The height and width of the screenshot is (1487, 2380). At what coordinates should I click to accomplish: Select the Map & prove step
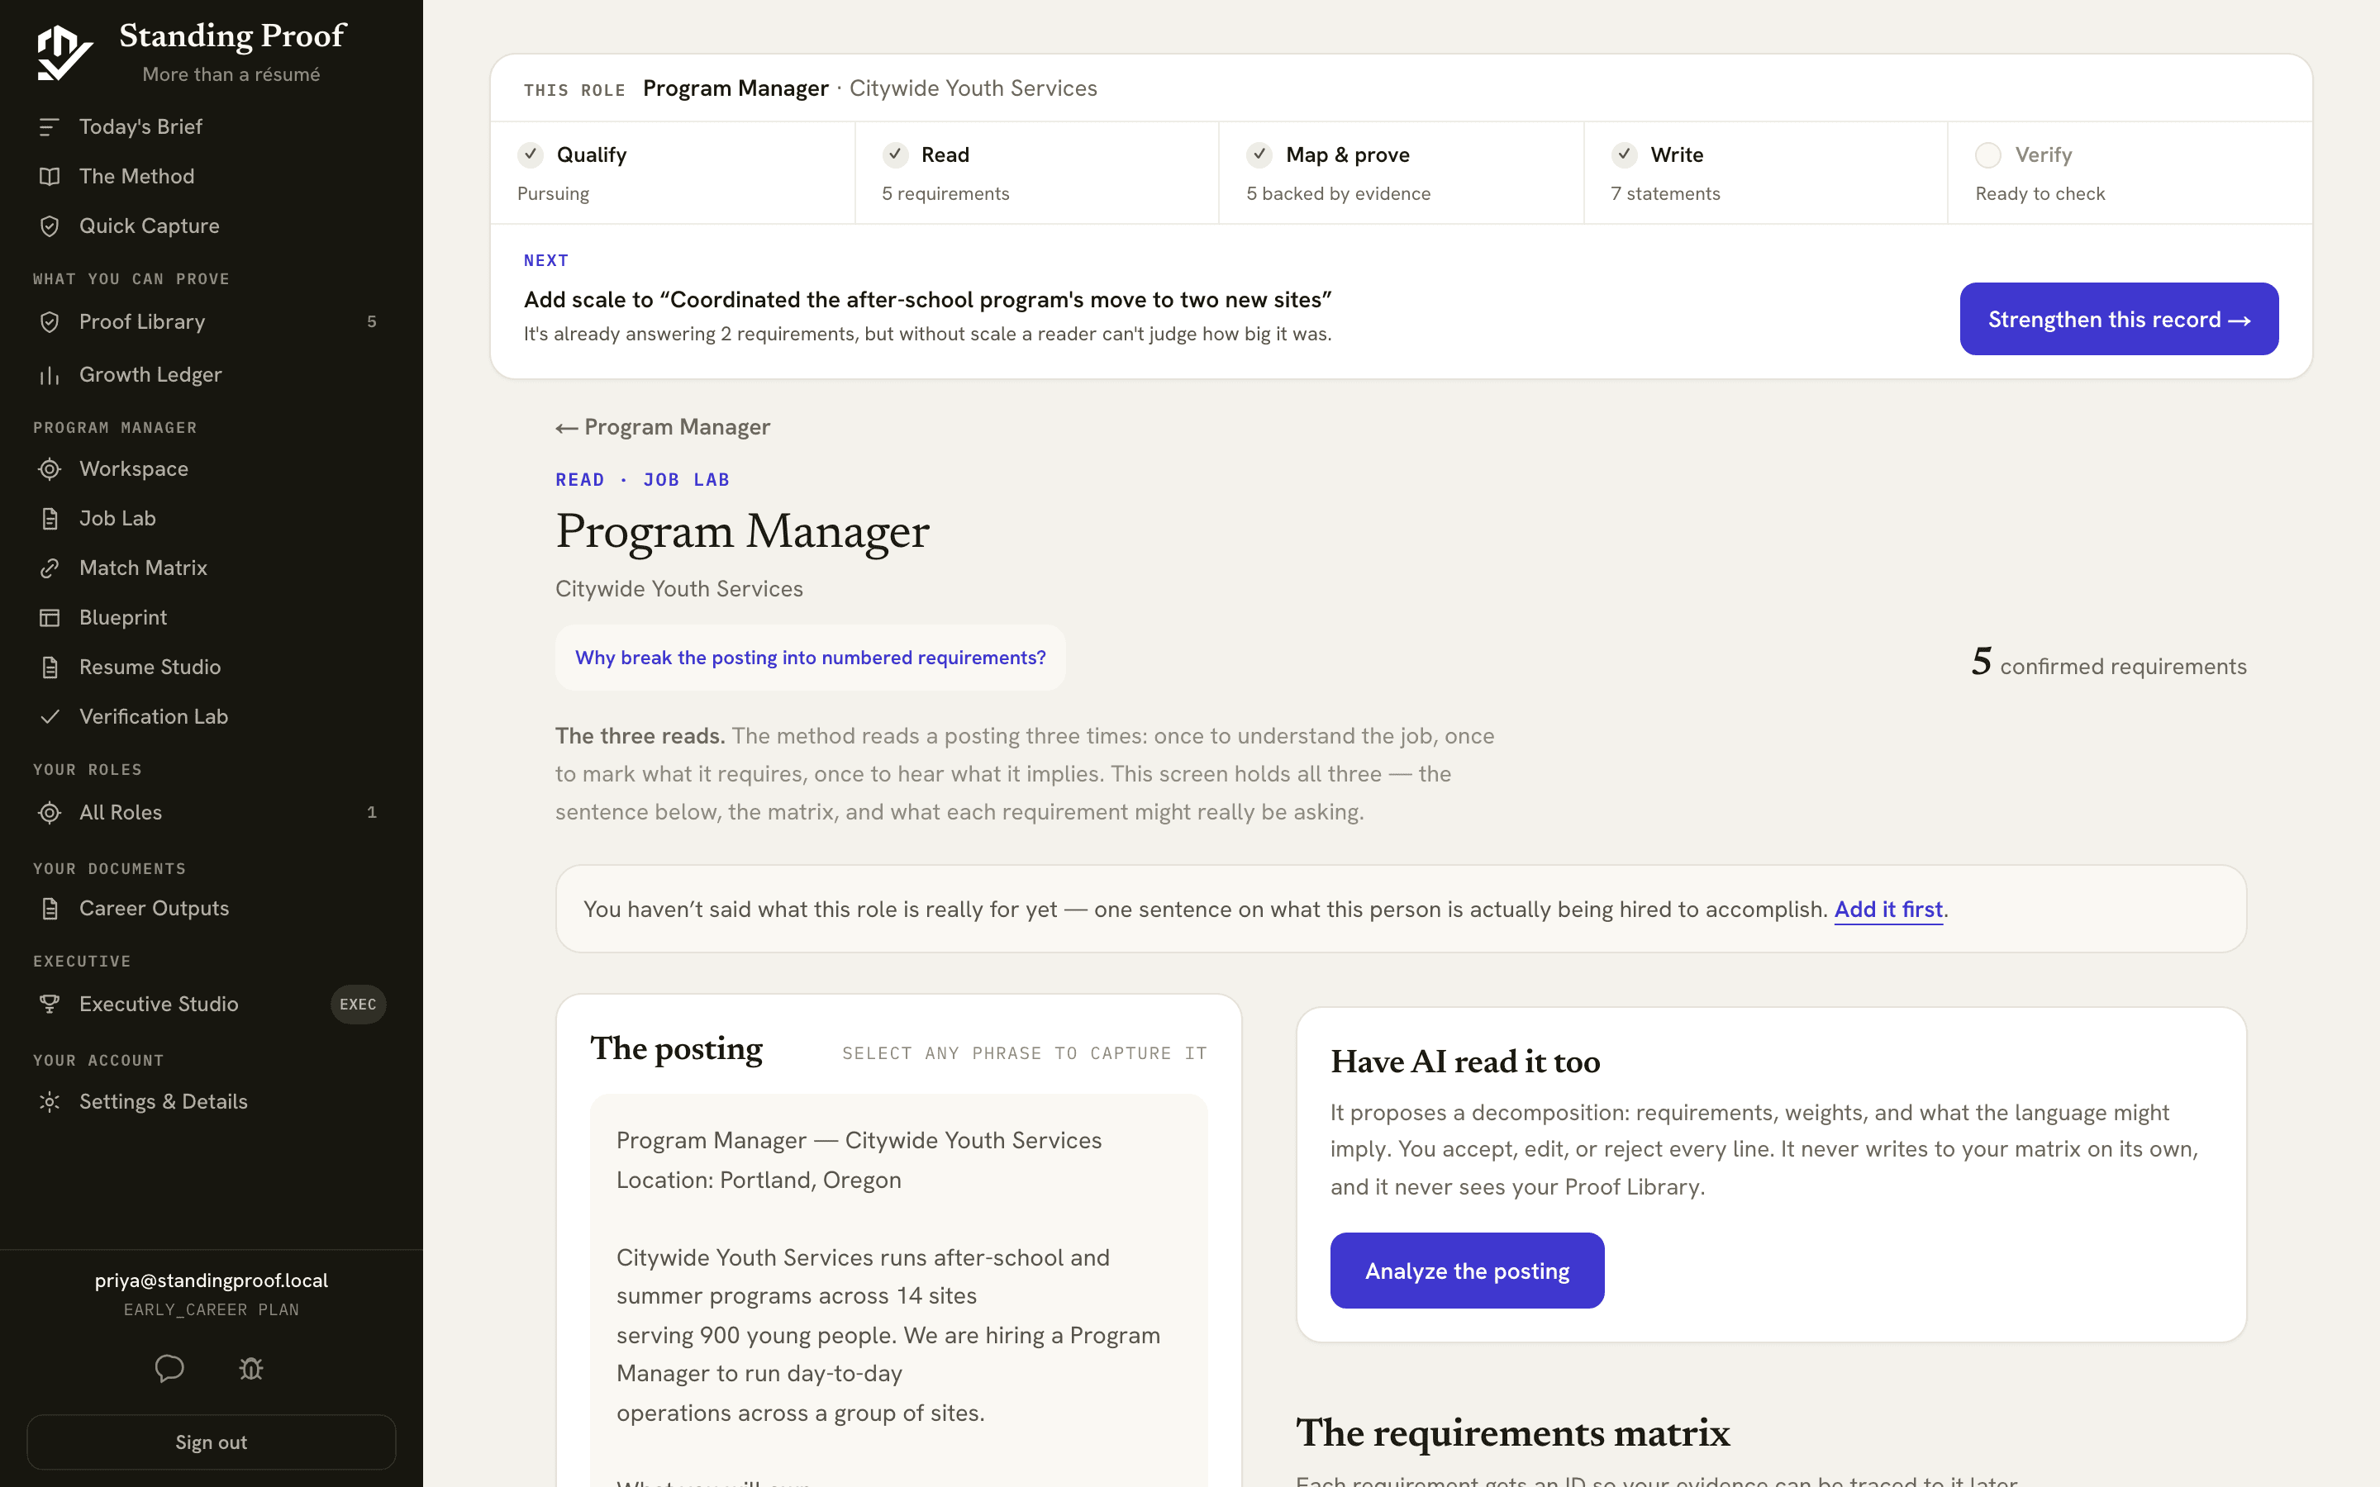(x=1402, y=173)
